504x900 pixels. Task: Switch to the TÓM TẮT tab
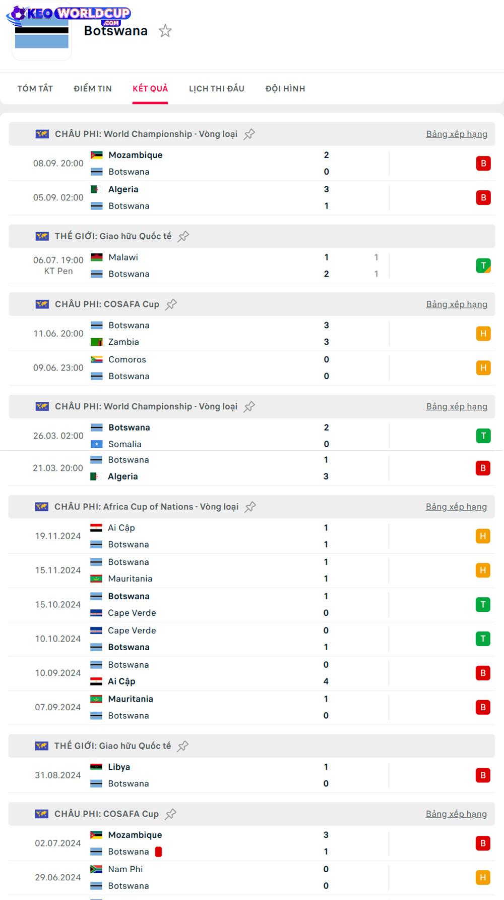pyautogui.click(x=35, y=89)
